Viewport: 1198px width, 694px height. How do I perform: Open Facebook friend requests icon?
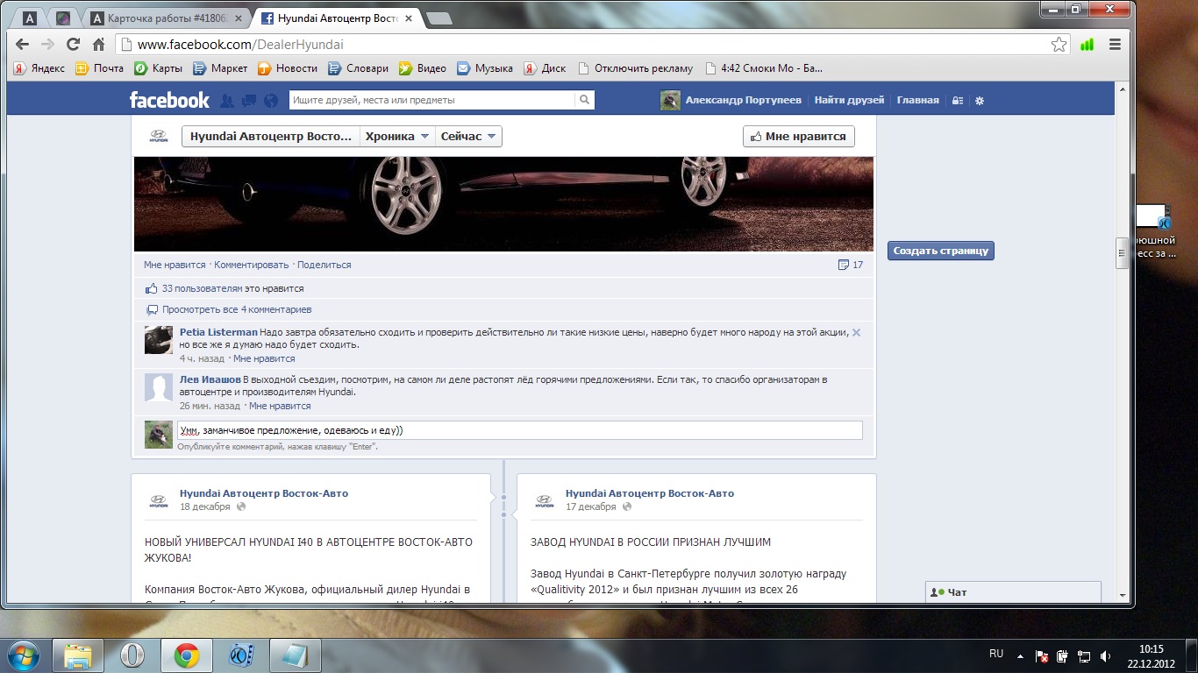click(227, 100)
